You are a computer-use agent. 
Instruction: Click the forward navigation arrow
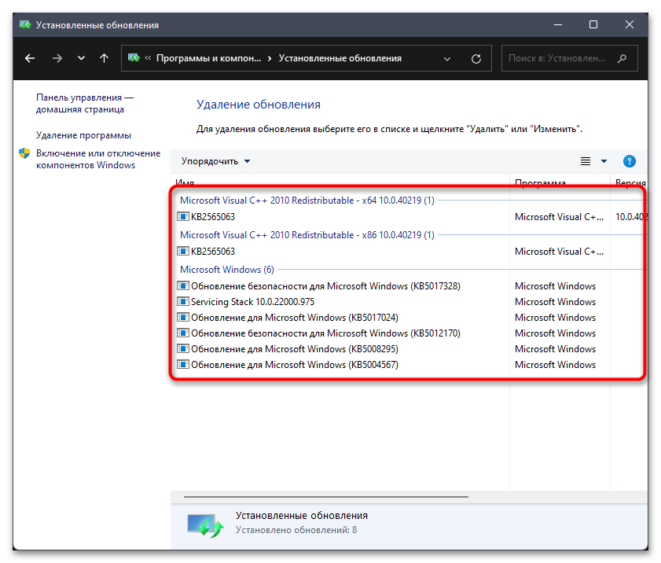[57, 58]
